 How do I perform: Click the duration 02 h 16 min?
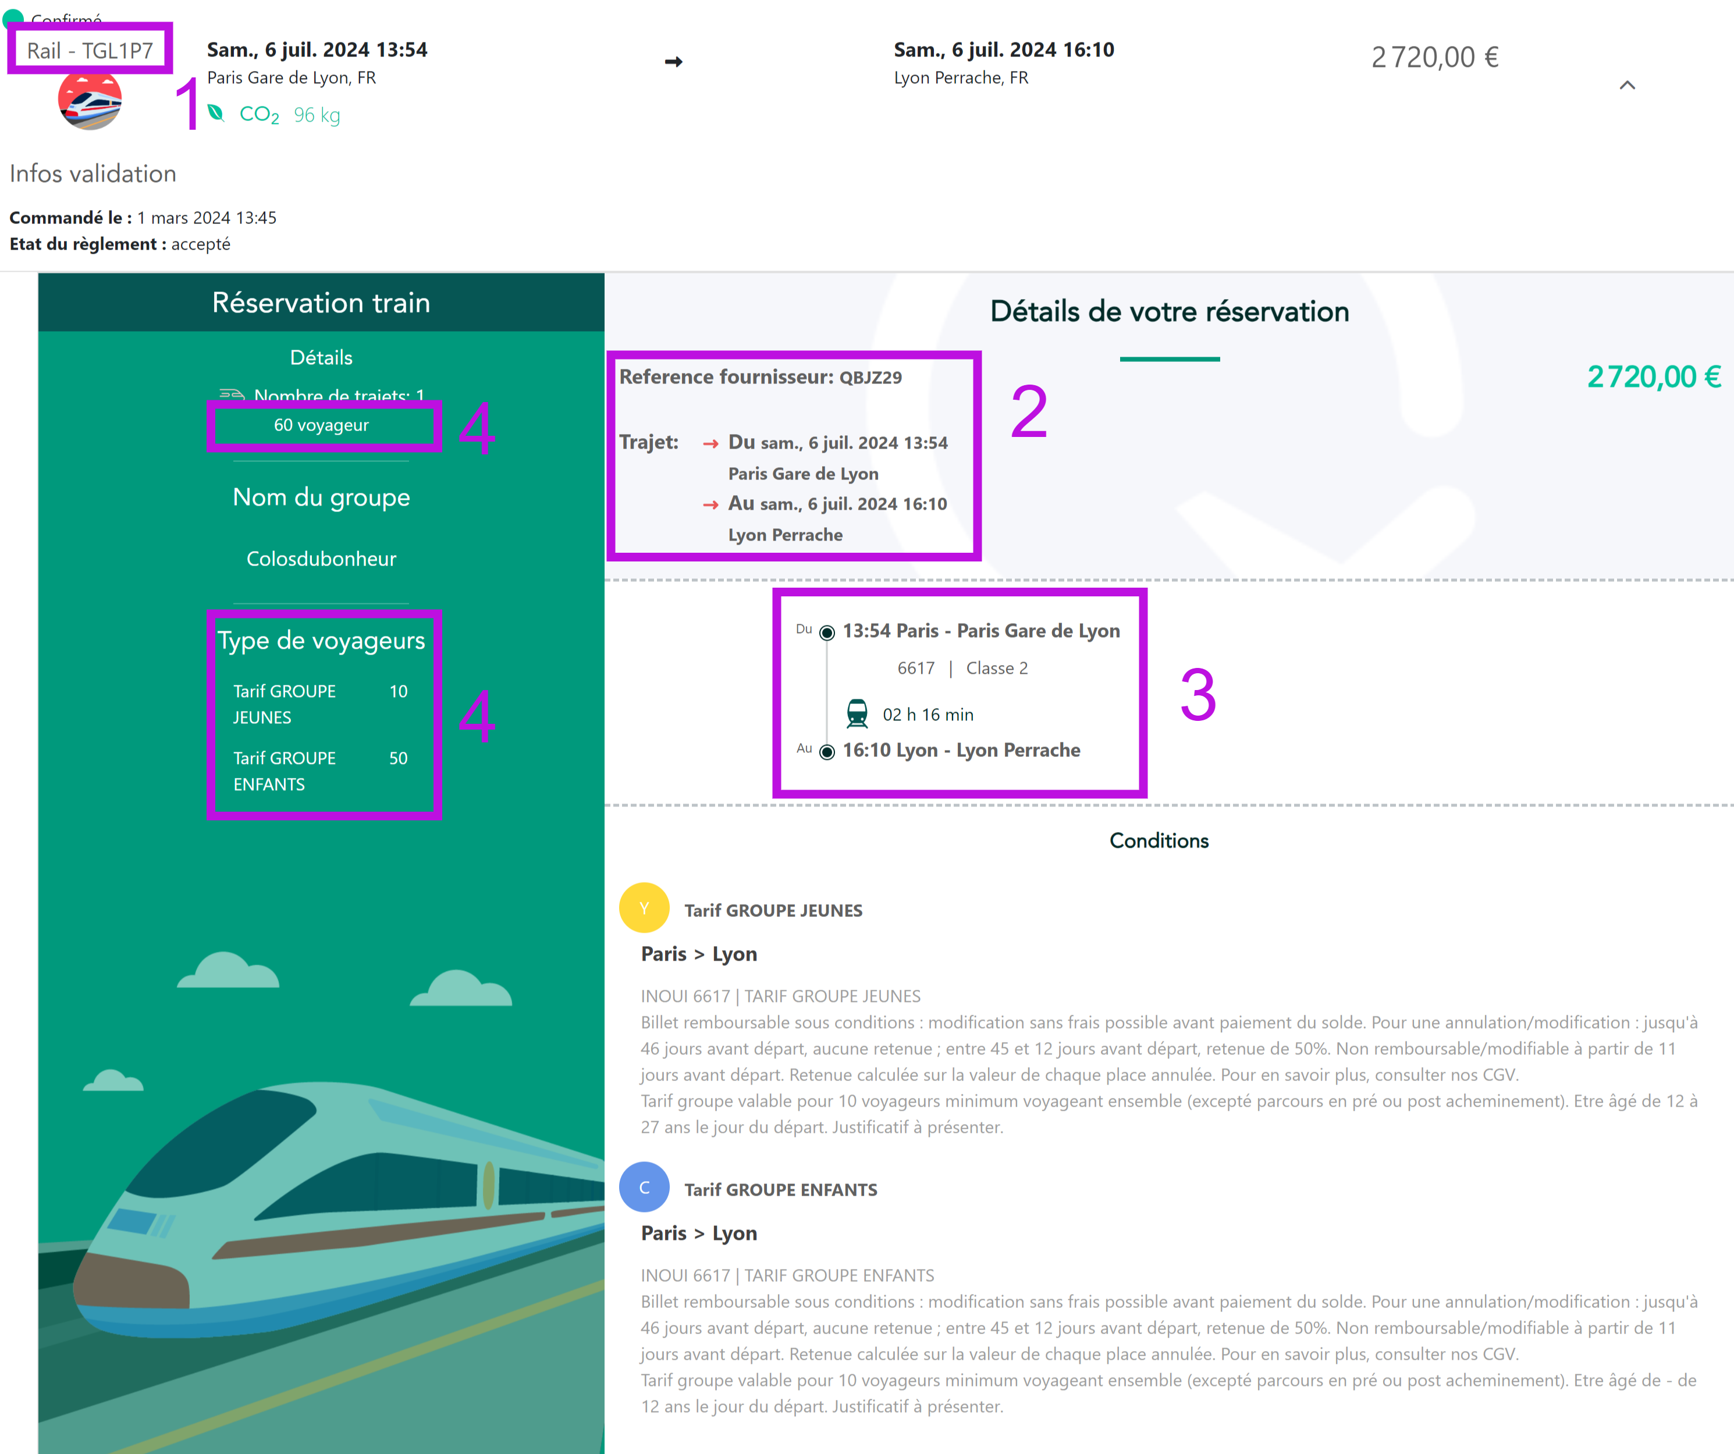[x=928, y=714]
